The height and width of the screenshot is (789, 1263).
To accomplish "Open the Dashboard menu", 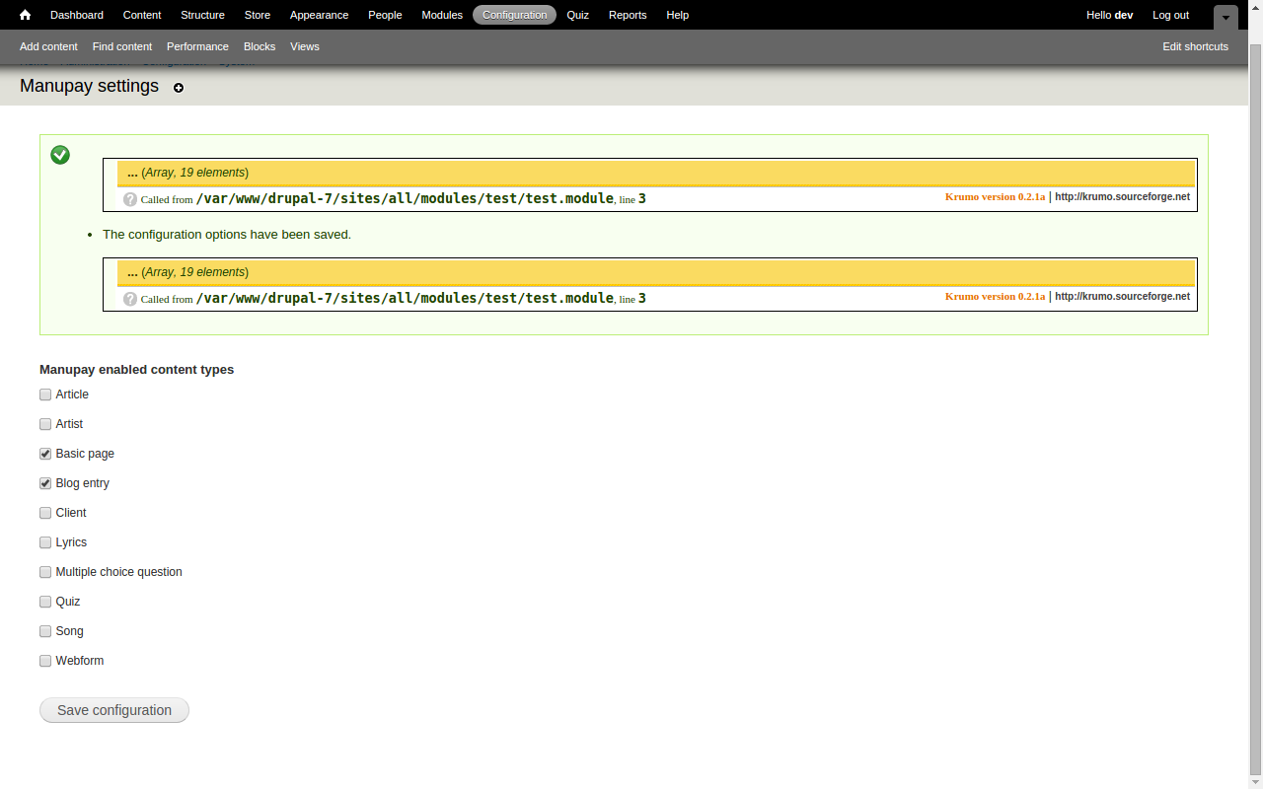I will point(77,15).
